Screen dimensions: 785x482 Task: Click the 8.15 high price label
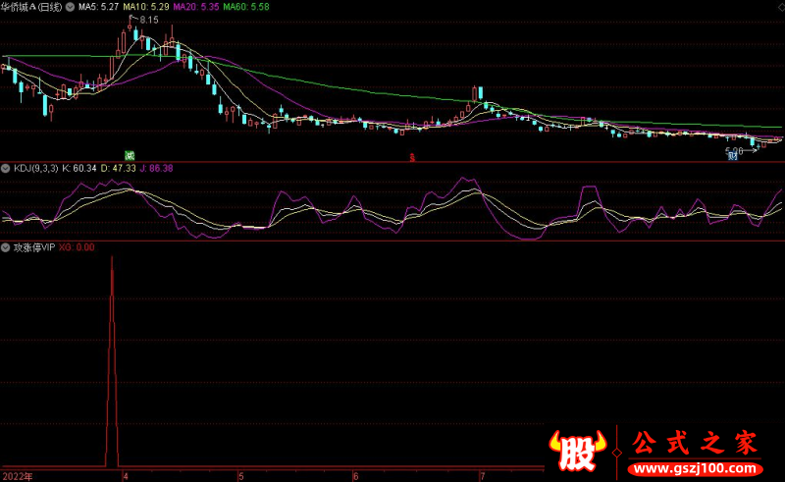click(149, 20)
